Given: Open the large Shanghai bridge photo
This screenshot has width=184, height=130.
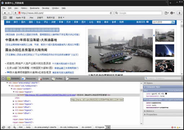Looking at the screenshot, I should pos(121,50).
